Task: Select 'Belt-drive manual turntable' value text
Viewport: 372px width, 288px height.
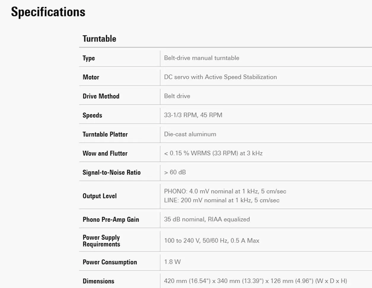Action: 201,58
